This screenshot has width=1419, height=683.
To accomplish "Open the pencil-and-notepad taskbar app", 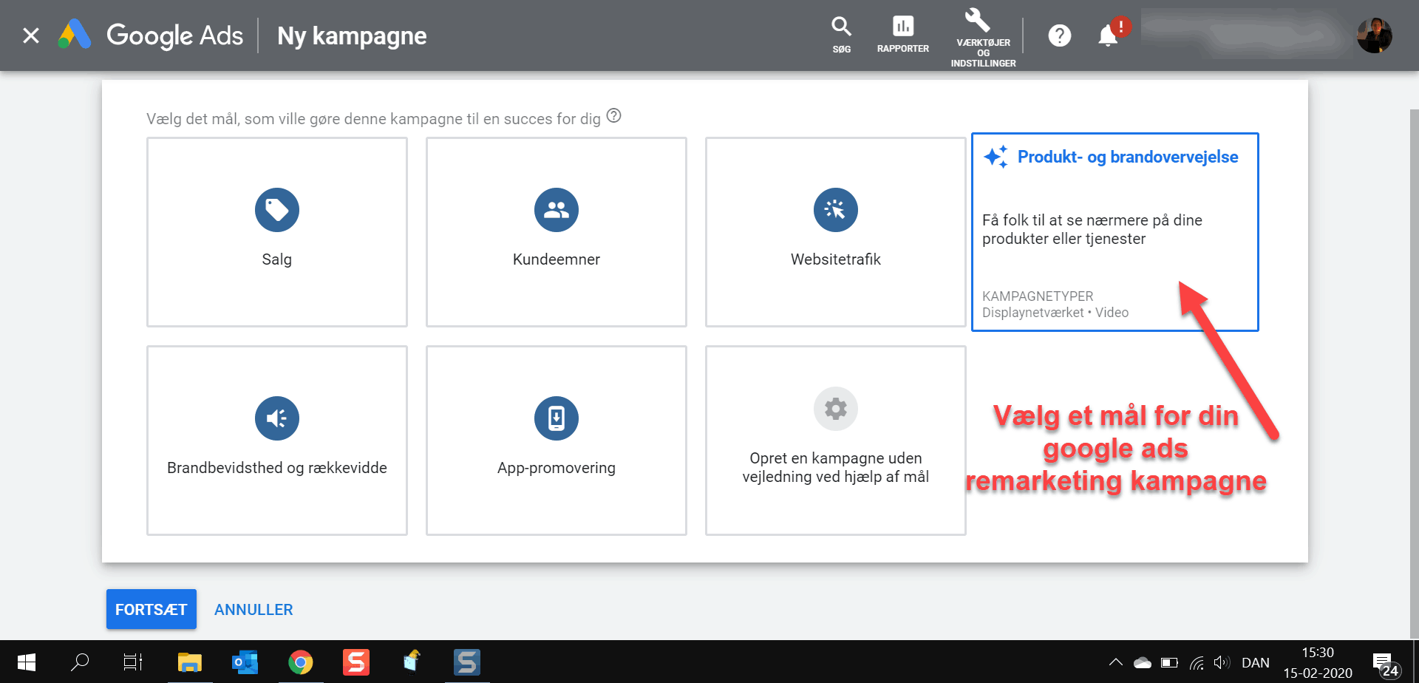I will coord(411,662).
